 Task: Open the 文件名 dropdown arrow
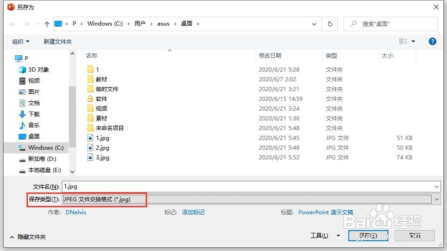[436, 187]
